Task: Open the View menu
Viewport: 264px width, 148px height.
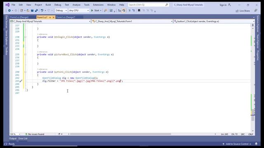Action: click(x=28, y=5)
